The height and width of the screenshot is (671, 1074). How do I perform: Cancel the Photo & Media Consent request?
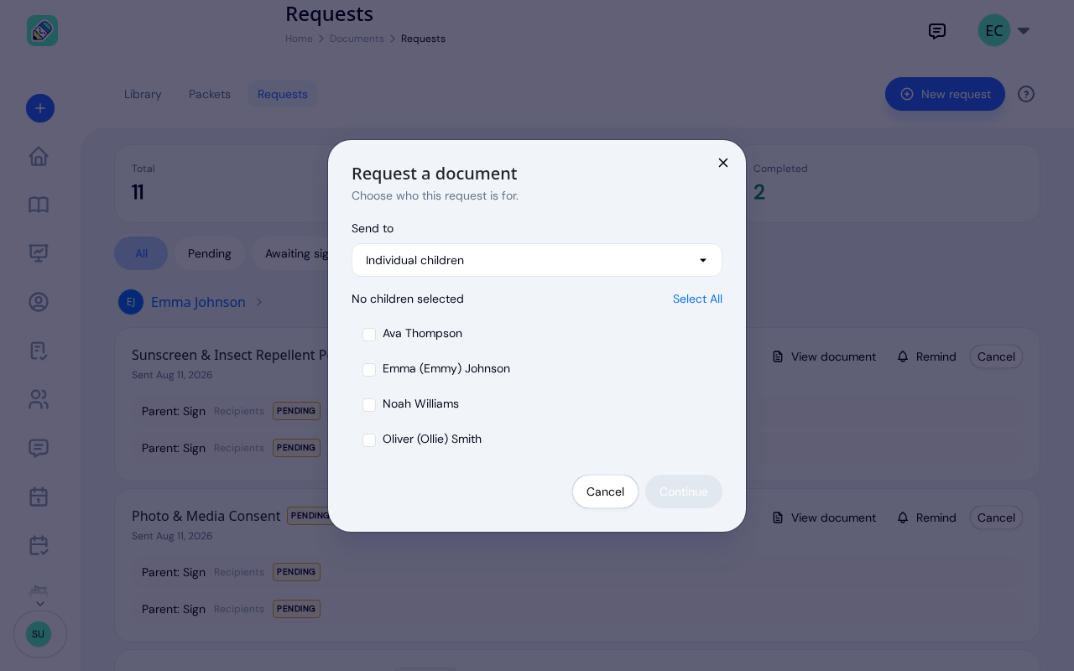click(996, 518)
